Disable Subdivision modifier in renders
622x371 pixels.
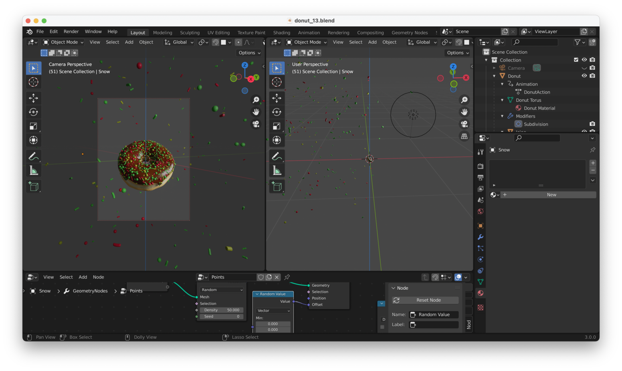tap(592, 124)
